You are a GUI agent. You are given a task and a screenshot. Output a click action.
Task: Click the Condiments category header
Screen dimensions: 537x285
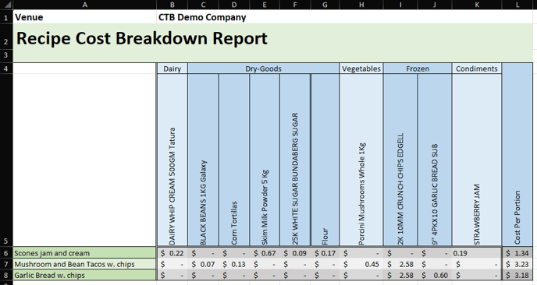tap(477, 69)
